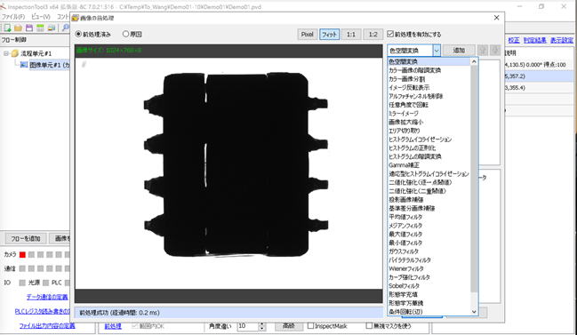Click the red camera status indicator
The height and width of the screenshot is (335, 577).
coord(22,254)
